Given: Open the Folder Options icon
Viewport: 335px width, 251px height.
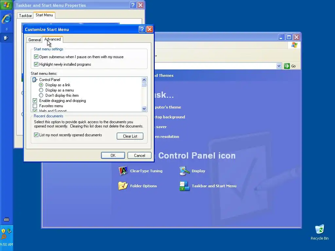Looking at the screenshot, I should [123, 186].
